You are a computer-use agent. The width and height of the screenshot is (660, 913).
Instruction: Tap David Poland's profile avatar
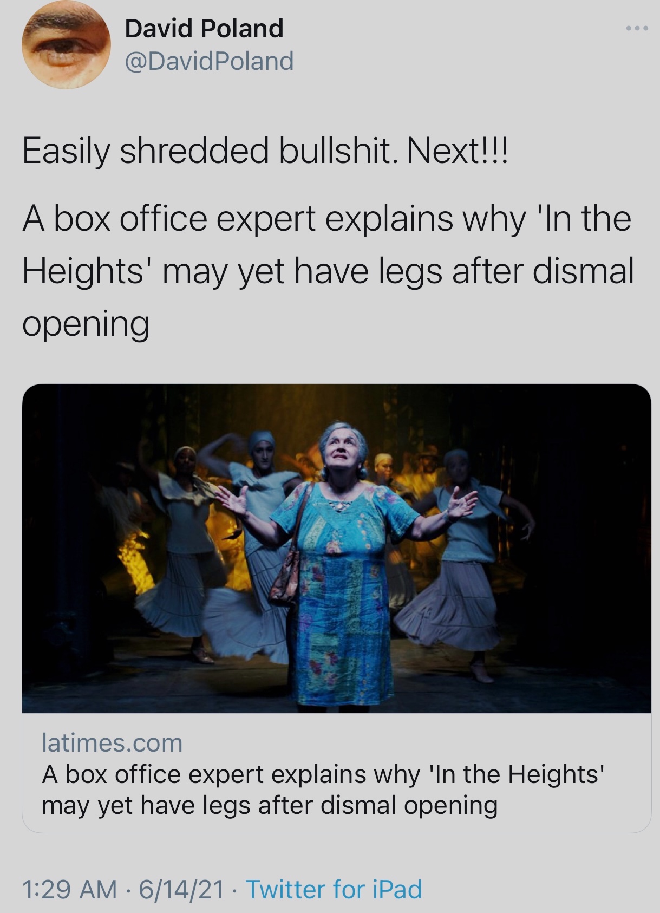click(x=66, y=45)
